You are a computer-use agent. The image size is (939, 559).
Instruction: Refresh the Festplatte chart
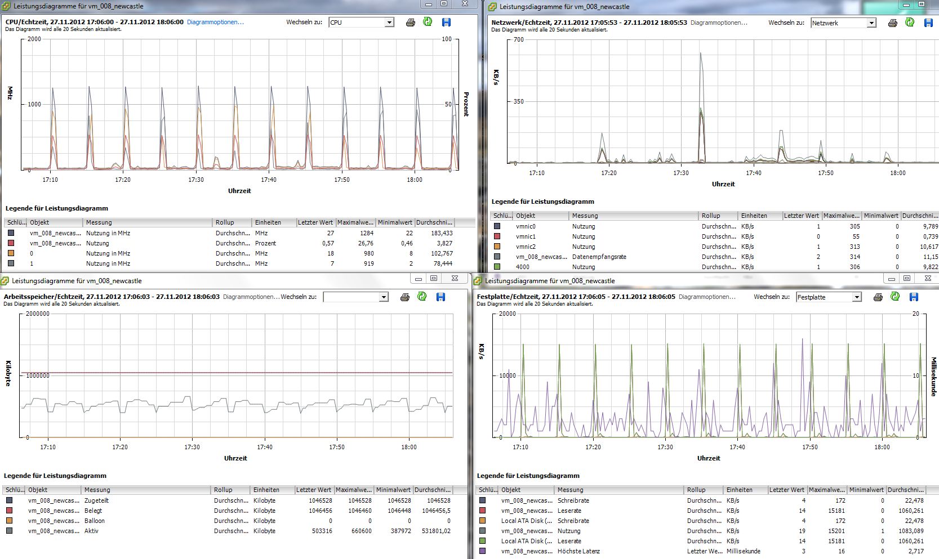coord(895,297)
